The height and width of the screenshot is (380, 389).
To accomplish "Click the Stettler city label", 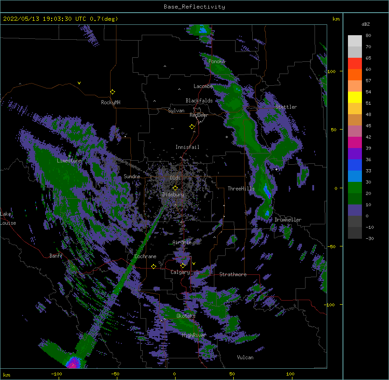I will click(x=286, y=107).
